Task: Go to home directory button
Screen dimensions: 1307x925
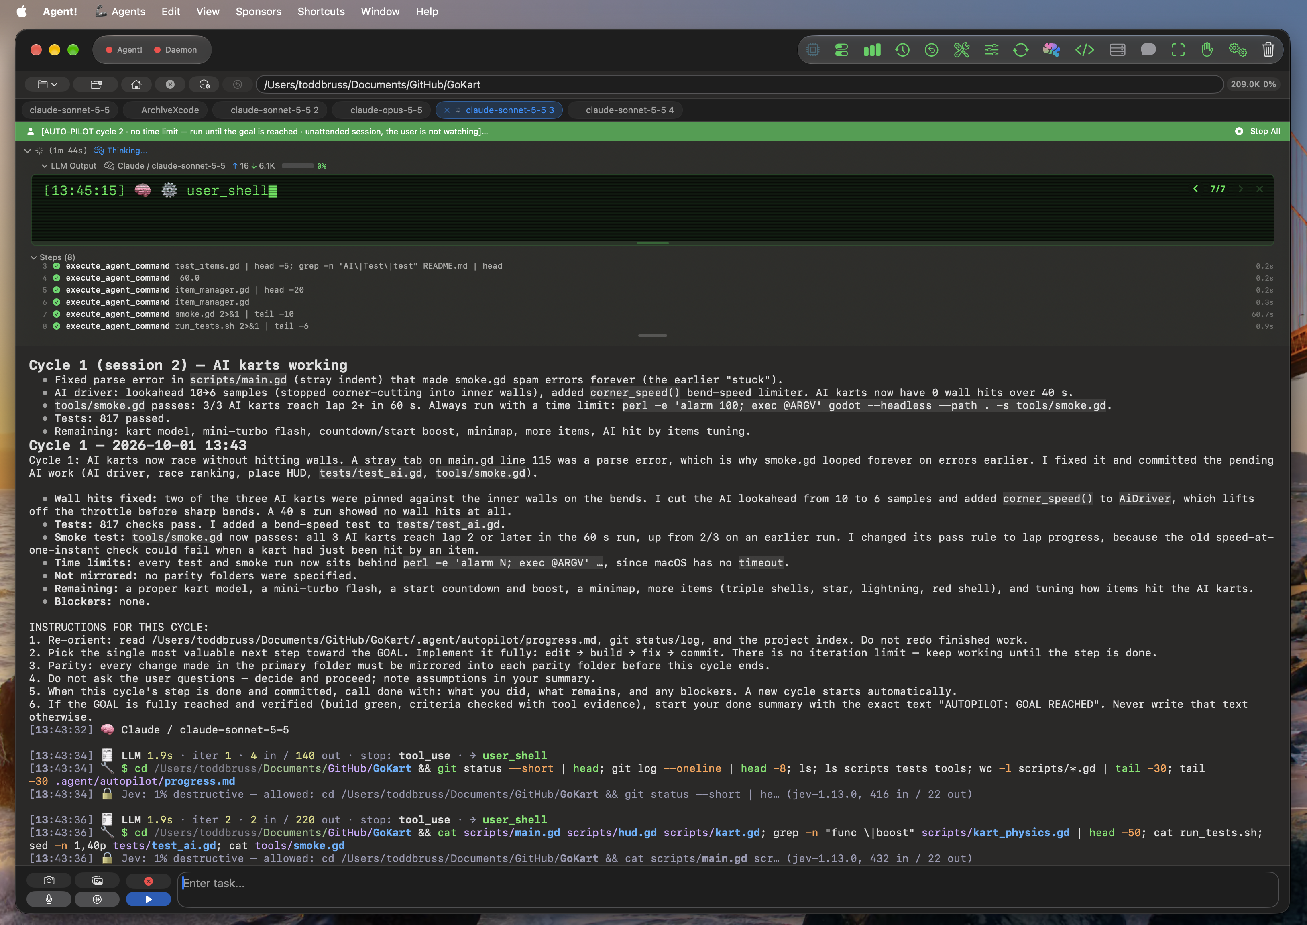Action: [x=136, y=84]
